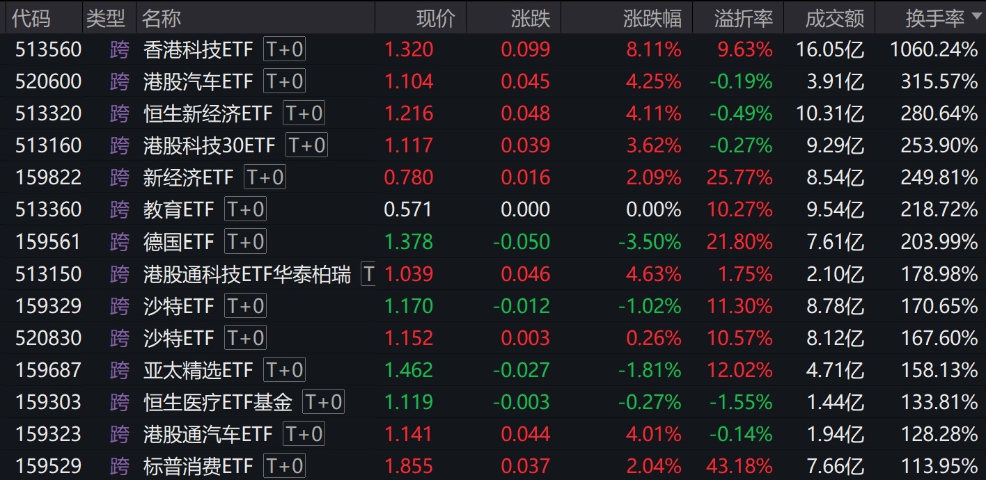Click the T+0 badge beside 港股汽车ETF
The height and width of the screenshot is (480, 986).
click(284, 81)
